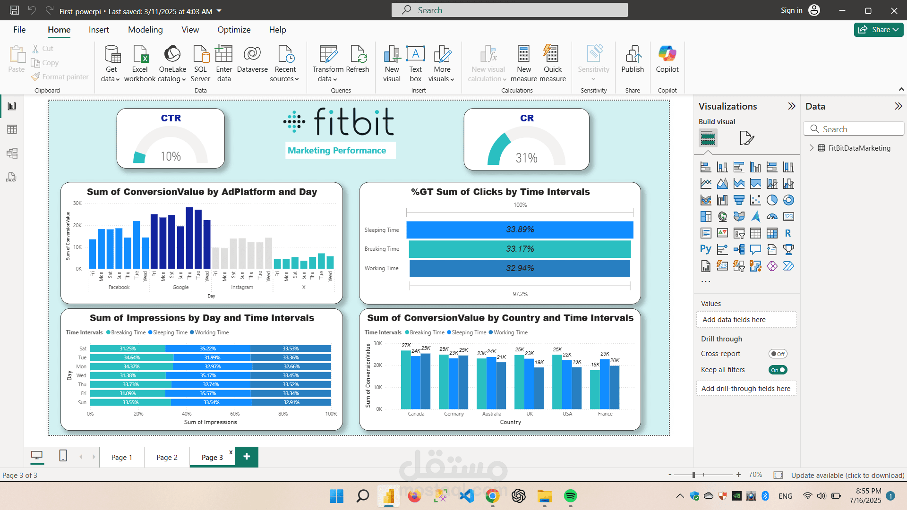Select the Treemap visual icon
Viewport: 907px width, 510px height.
[706, 217]
